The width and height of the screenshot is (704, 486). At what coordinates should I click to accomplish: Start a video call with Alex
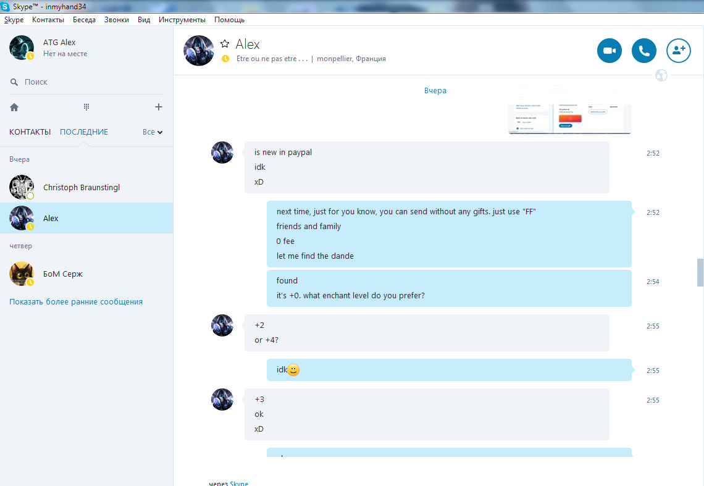click(610, 51)
